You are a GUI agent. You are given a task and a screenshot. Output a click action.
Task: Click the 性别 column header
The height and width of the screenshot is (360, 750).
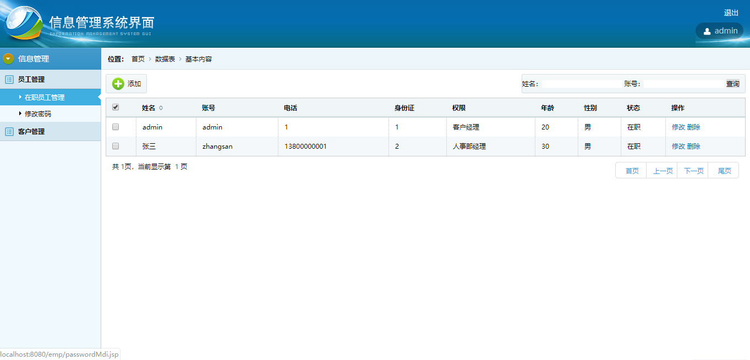(x=590, y=108)
